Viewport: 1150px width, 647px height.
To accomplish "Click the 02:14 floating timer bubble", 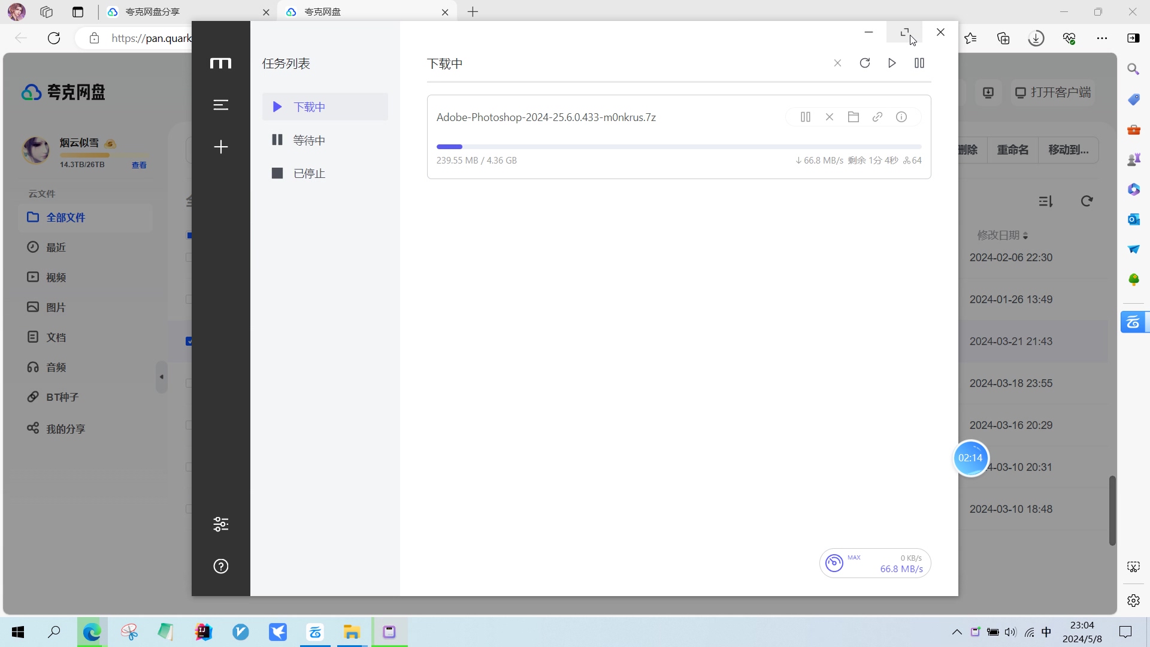I will click(x=970, y=458).
